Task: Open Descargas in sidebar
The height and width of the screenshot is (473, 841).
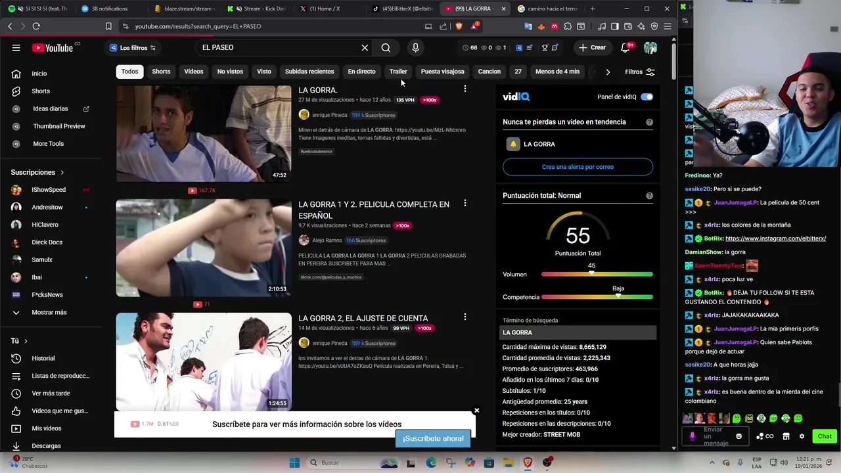Action: click(x=46, y=445)
